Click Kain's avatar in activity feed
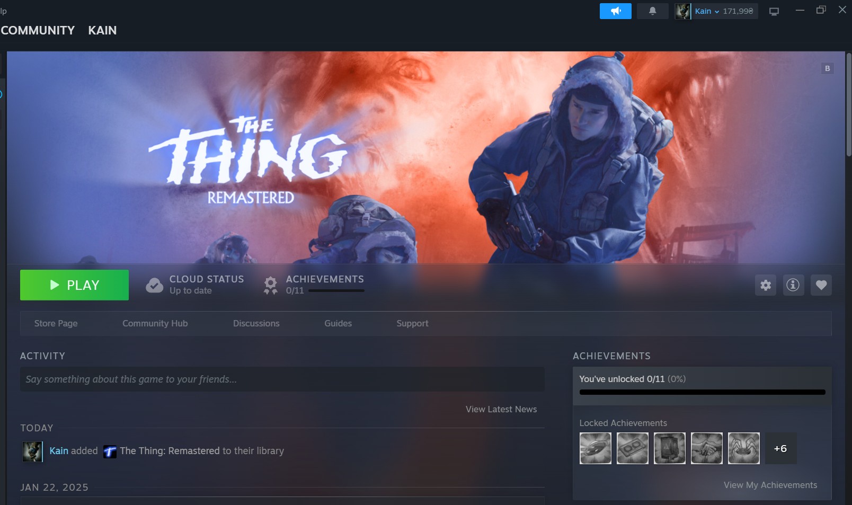 [32, 451]
